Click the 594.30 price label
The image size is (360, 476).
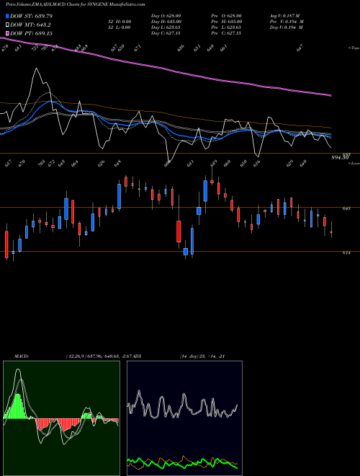pyautogui.click(x=341, y=157)
